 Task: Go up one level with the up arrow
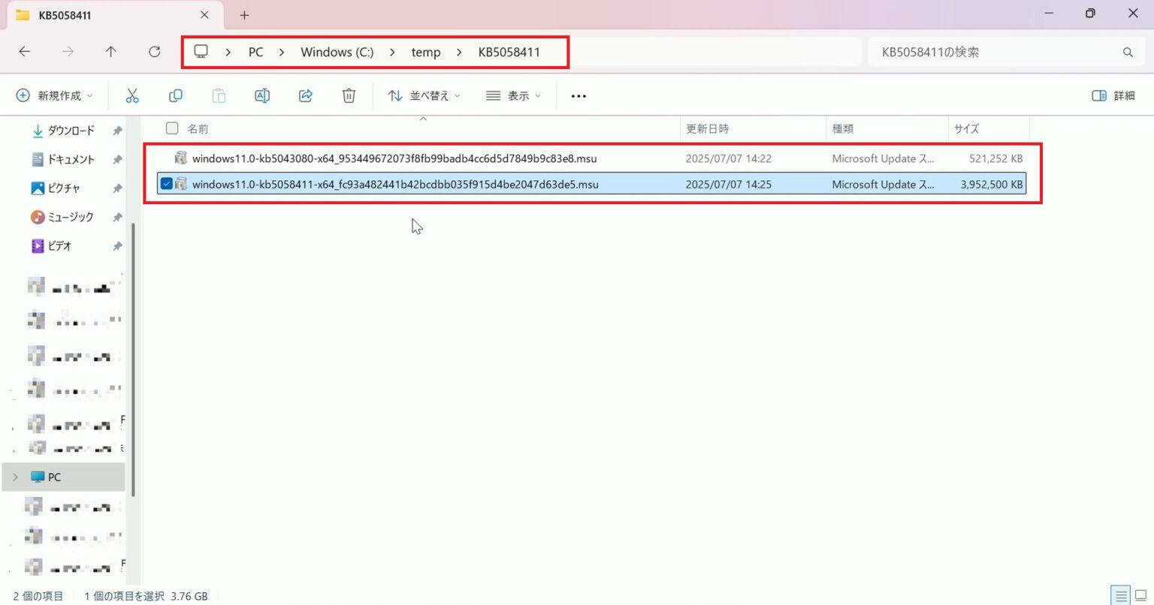pos(110,51)
